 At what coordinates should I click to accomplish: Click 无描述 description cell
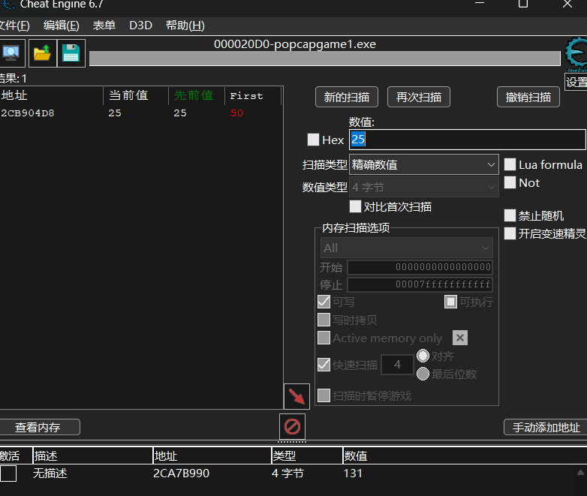50,473
